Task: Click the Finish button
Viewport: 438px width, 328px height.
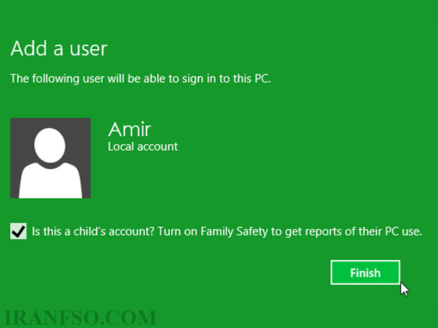Action: (x=365, y=273)
